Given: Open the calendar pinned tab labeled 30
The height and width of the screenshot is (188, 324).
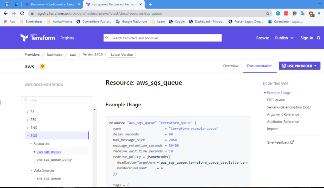Looking at the screenshot, I should 7,4.
